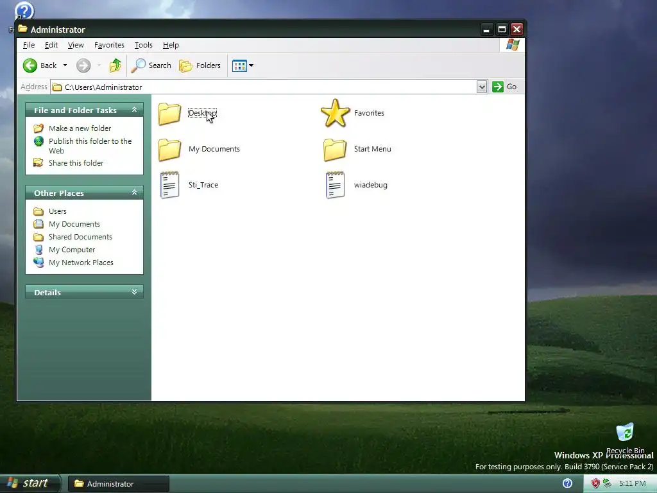
Task: Open the Back history dropdown arrow
Action: pos(65,65)
